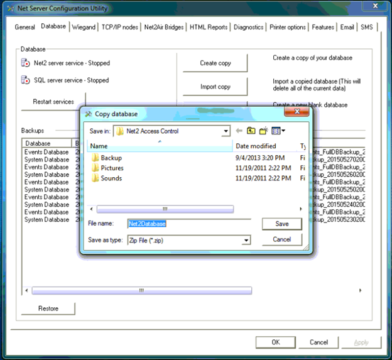Open the Wiegand tab
Image resolution: width=392 pixels, height=360 pixels.
coord(84,27)
